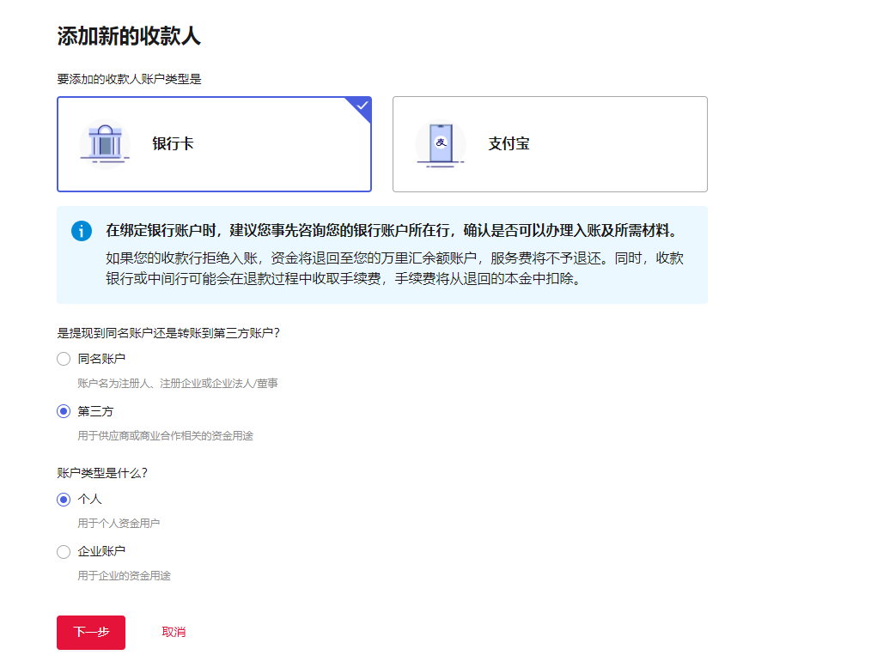Viewport: 871px width, 661px height.
Task: Choose the 第三方 option
Action: [x=64, y=411]
